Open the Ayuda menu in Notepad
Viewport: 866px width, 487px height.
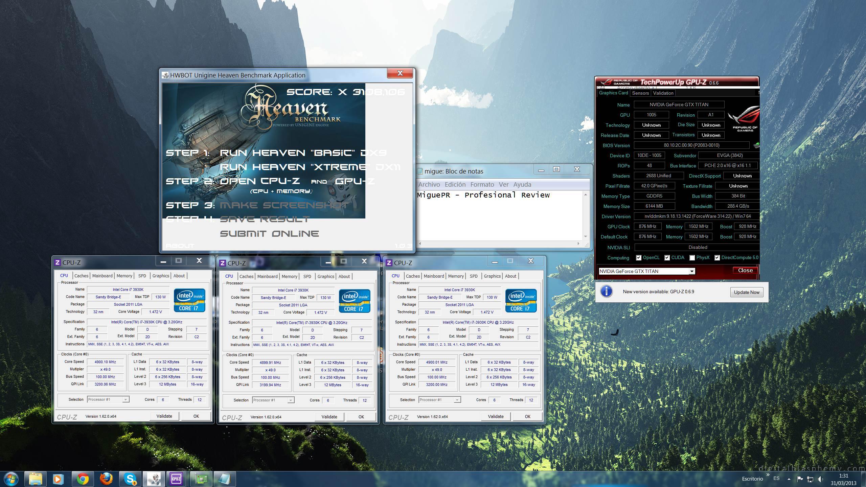point(522,184)
